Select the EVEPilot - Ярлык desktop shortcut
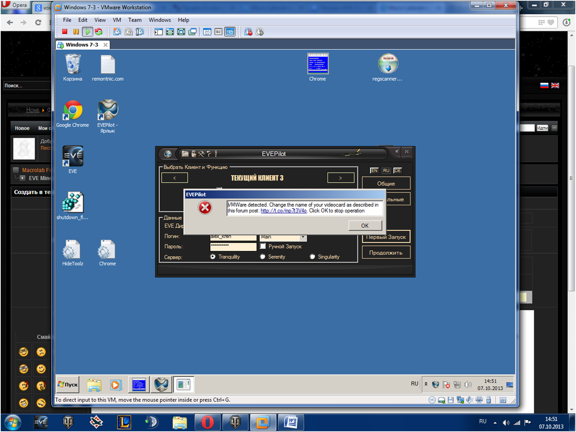This screenshot has height=432, width=576. click(107, 116)
